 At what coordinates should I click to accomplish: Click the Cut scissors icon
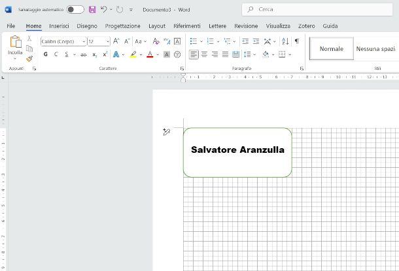(x=29, y=39)
